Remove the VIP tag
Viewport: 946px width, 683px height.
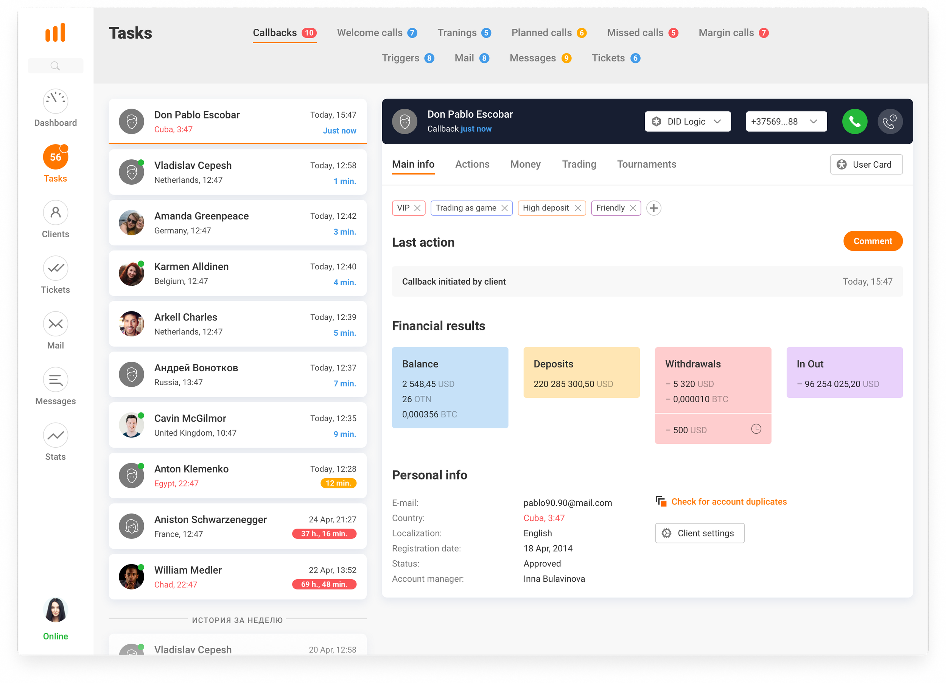point(417,208)
